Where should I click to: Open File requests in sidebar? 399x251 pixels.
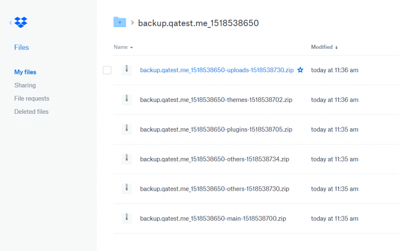click(x=32, y=99)
